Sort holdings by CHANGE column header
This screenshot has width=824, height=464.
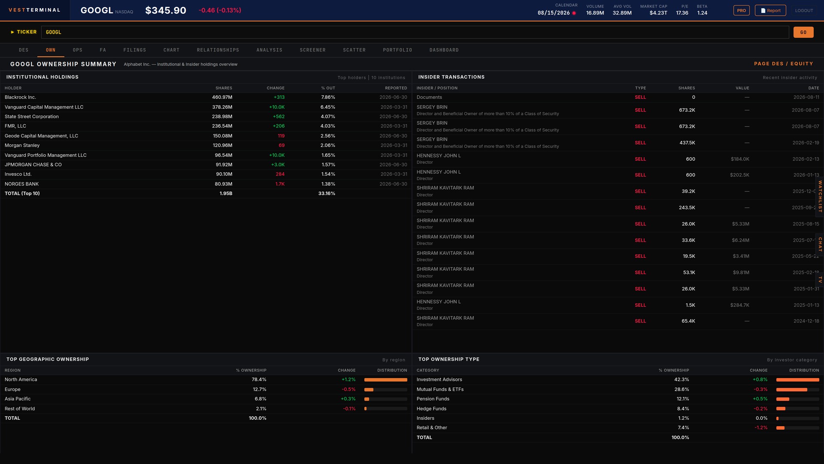[x=276, y=88]
